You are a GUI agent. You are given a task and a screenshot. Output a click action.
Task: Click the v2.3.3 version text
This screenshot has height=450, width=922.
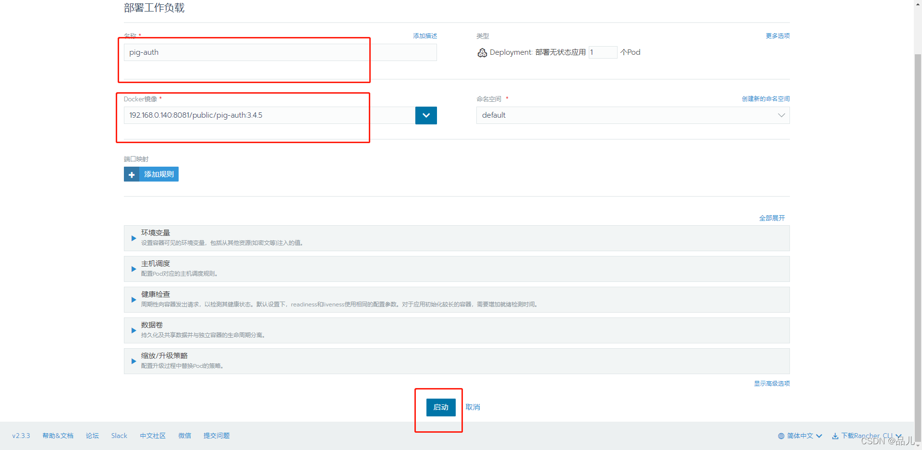(x=21, y=436)
